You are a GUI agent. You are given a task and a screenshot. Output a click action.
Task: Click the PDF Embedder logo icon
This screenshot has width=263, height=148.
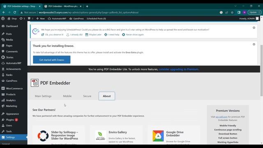[x=35, y=83]
